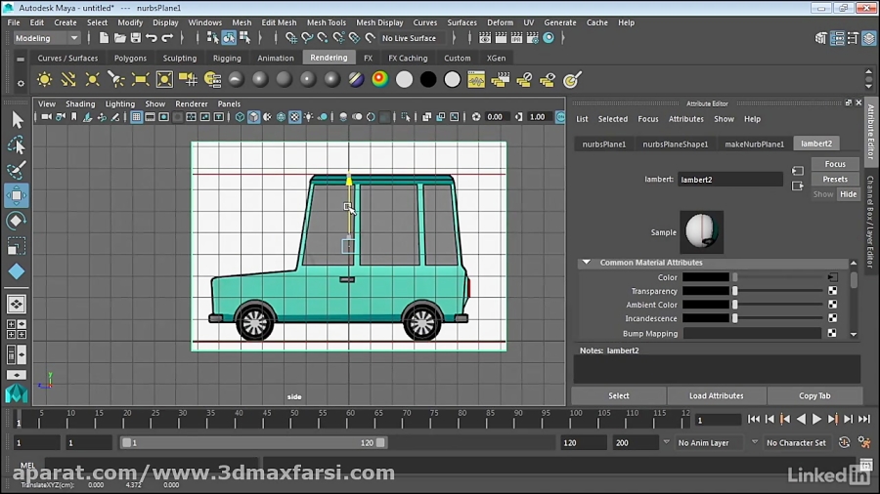This screenshot has height=494, width=880.
Task: Collapse the Common Material Attributes section
Action: pos(587,263)
